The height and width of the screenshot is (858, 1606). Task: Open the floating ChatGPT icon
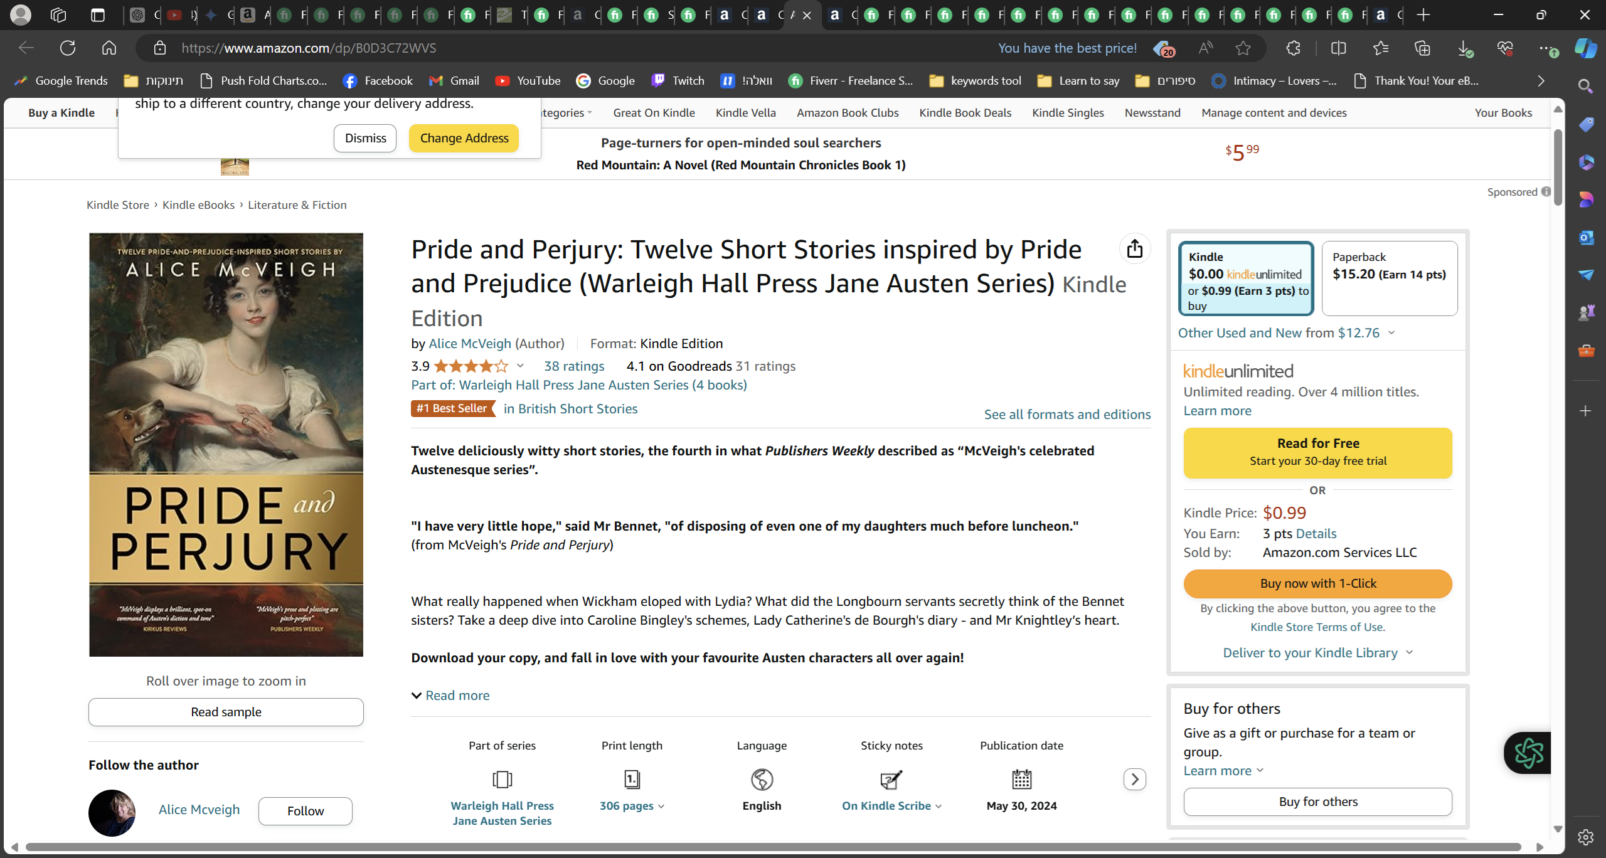[x=1528, y=753]
